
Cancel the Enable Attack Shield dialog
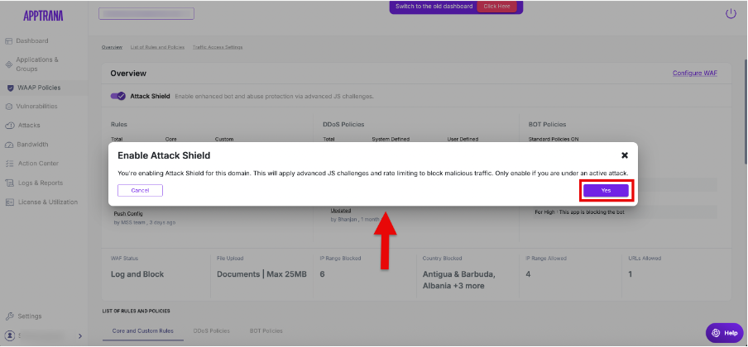point(141,190)
